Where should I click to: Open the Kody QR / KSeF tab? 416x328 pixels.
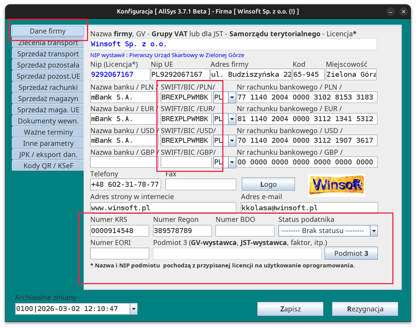(48, 166)
